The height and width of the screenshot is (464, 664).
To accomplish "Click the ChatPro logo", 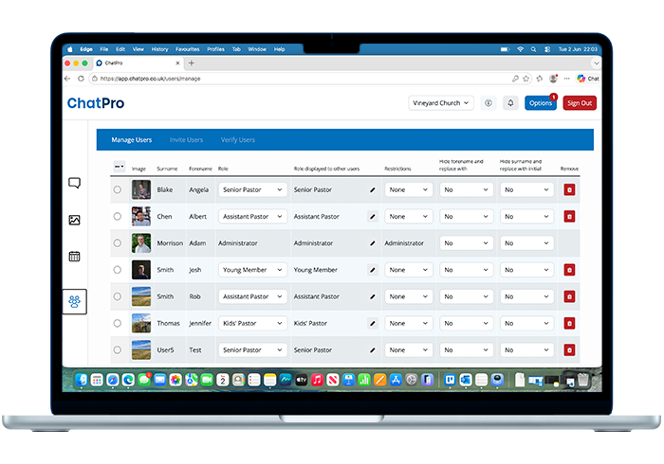I will pyautogui.click(x=96, y=103).
